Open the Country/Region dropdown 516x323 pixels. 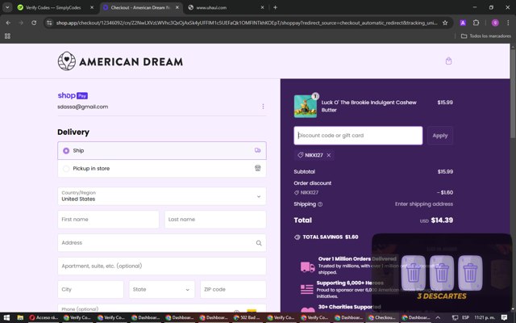162,196
